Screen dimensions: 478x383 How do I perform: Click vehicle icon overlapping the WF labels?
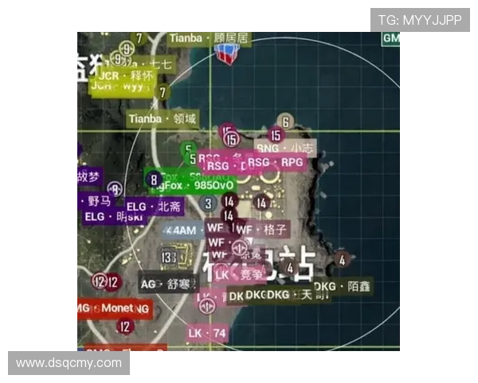coord(241,247)
